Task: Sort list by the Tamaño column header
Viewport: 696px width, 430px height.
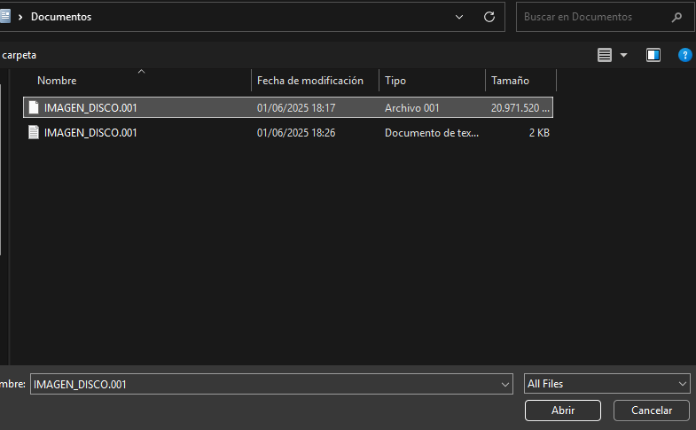Action: (x=510, y=81)
